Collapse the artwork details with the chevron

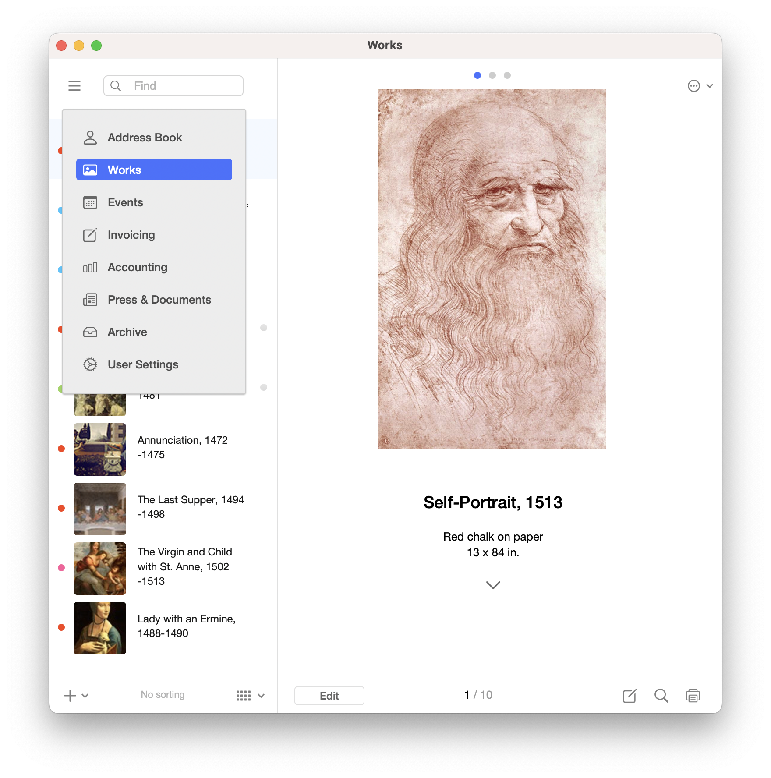(x=492, y=585)
